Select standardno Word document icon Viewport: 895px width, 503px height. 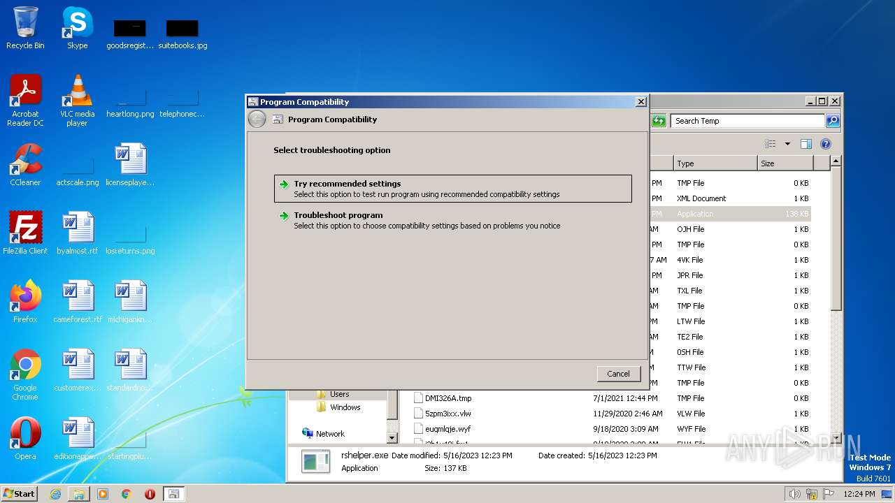pos(130,370)
